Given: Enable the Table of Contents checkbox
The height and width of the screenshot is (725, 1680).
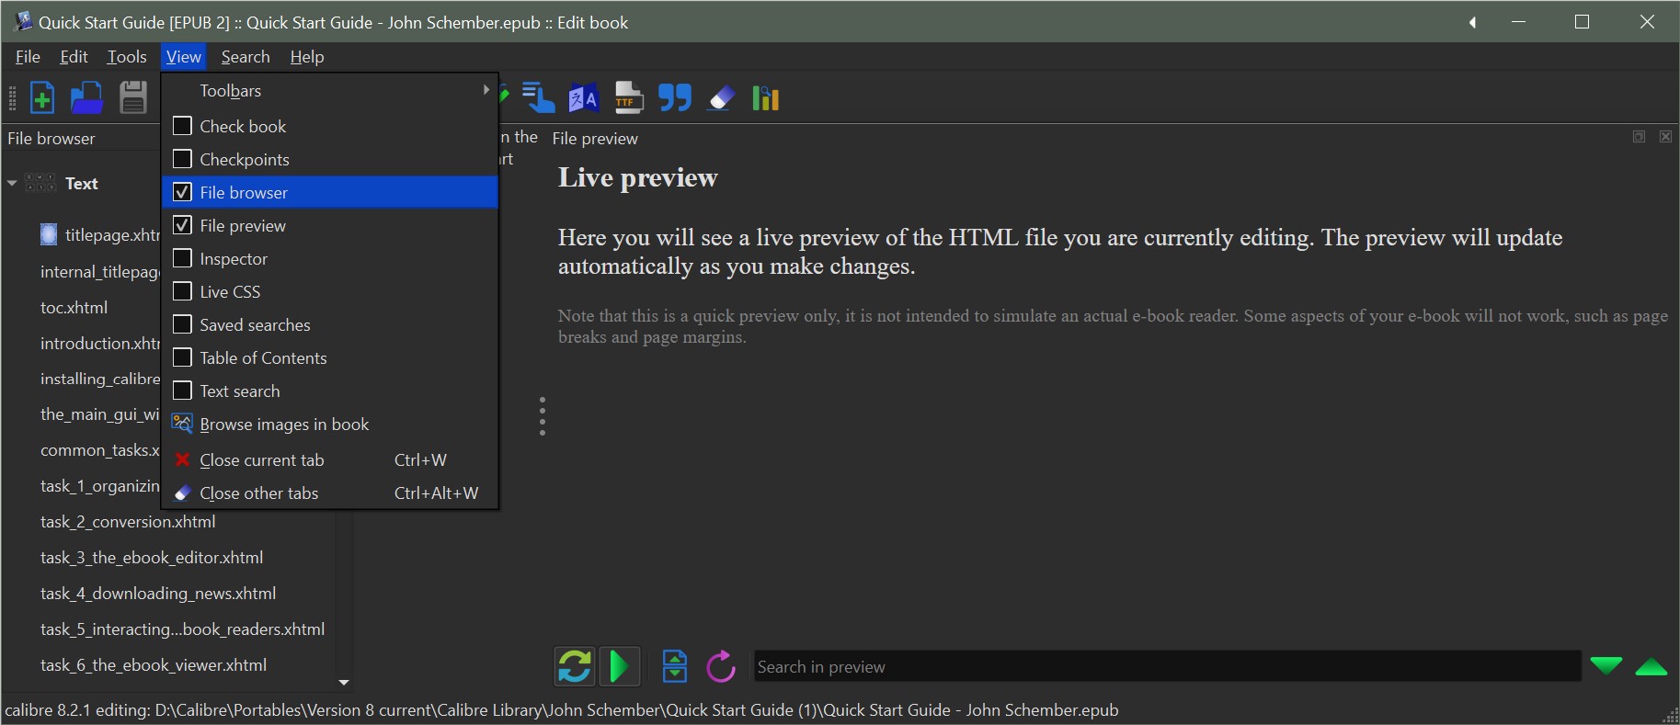Looking at the screenshot, I should (182, 357).
